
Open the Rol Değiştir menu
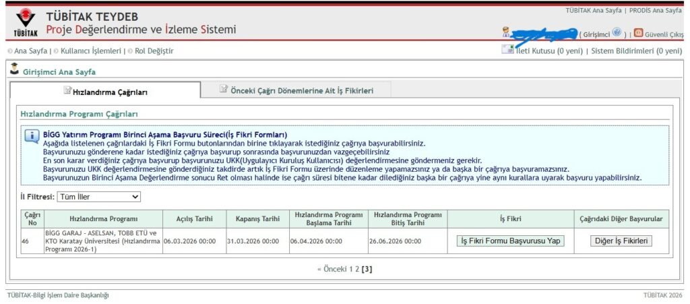point(154,51)
